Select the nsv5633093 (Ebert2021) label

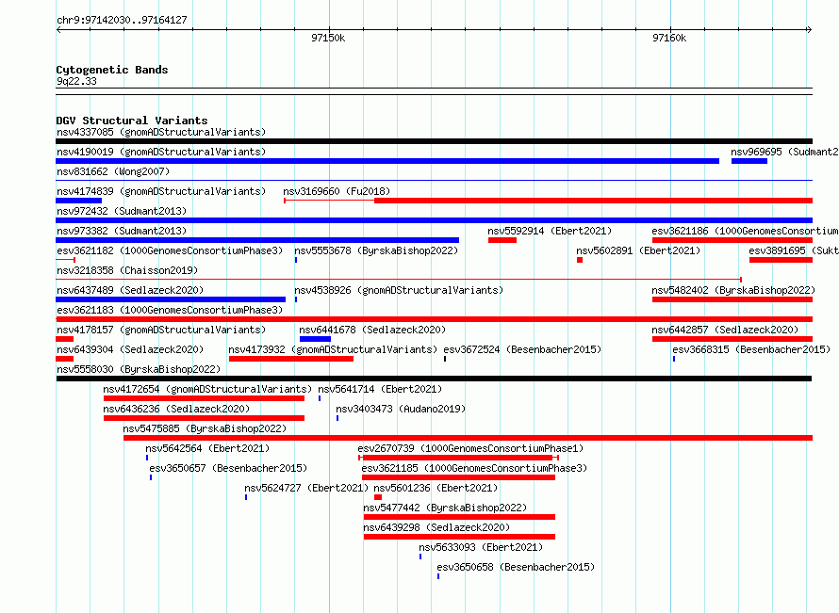tap(481, 547)
